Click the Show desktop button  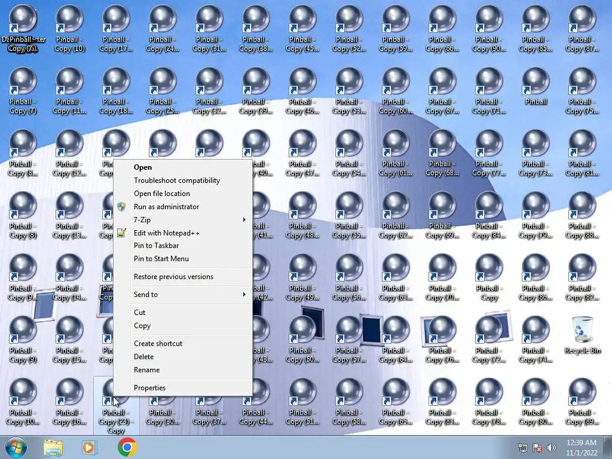608,447
